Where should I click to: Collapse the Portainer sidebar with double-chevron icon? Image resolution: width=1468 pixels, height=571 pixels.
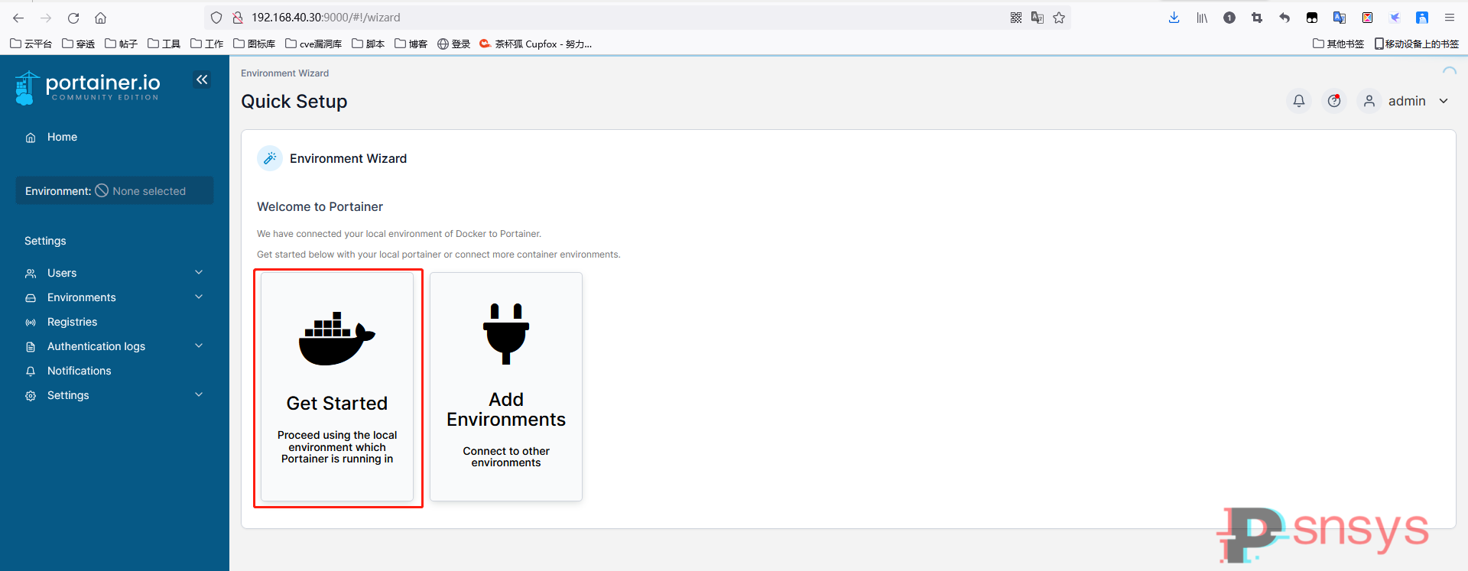[x=202, y=79]
